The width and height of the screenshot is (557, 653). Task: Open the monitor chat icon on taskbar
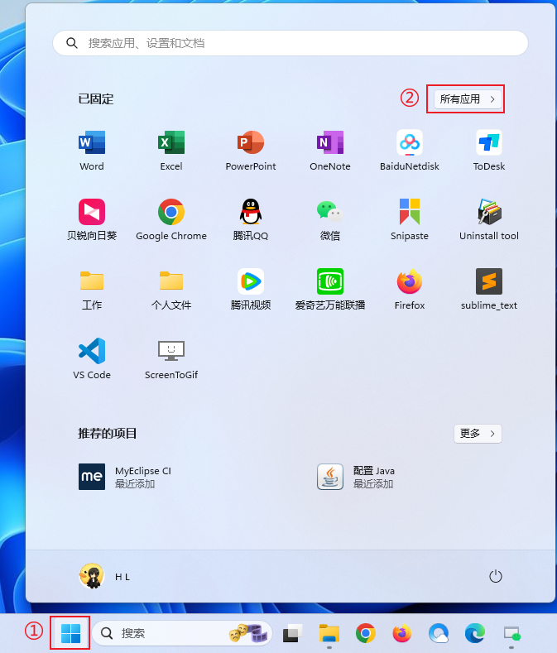511,634
